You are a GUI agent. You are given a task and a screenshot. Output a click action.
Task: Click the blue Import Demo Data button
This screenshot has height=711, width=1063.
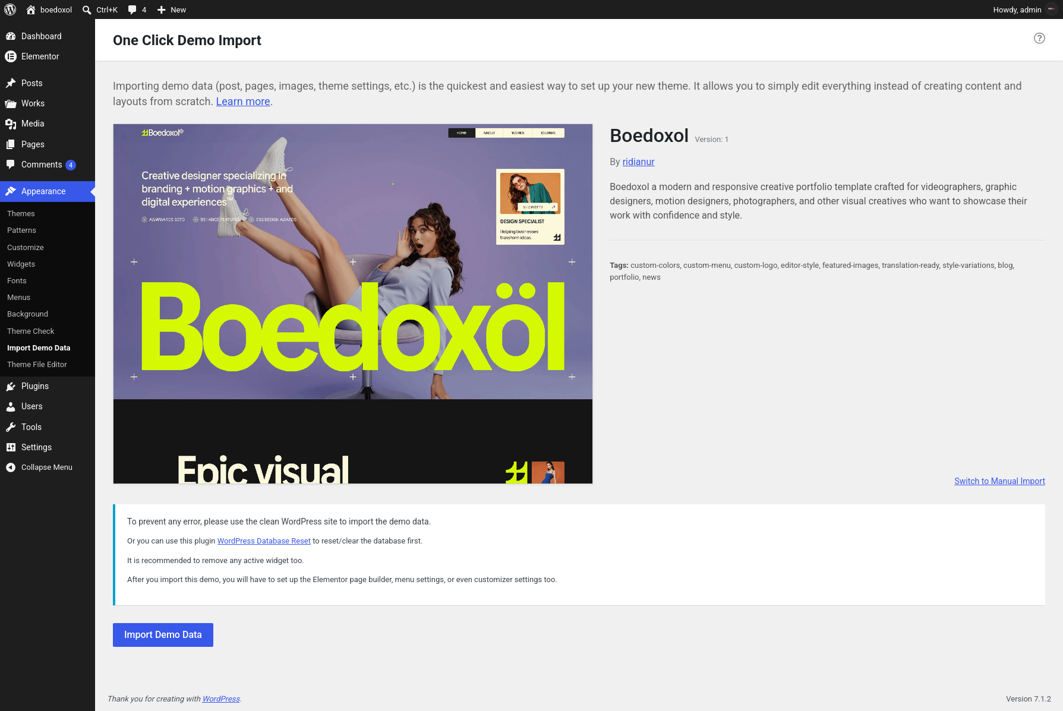click(x=163, y=635)
